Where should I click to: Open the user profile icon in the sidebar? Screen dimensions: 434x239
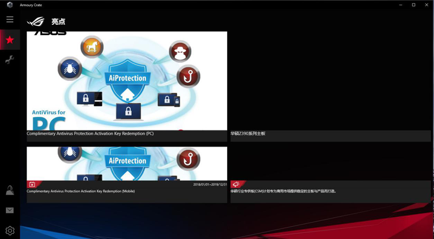pyautogui.click(x=10, y=190)
